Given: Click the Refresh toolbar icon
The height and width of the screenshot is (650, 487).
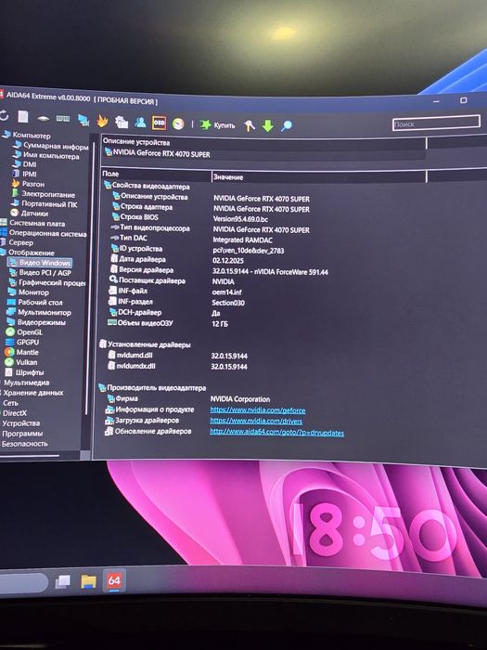Looking at the screenshot, I should coord(4,116).
